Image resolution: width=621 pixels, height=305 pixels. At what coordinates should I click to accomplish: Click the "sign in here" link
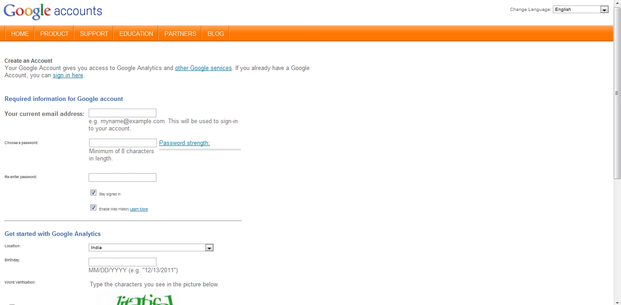(x=68, y=75)
